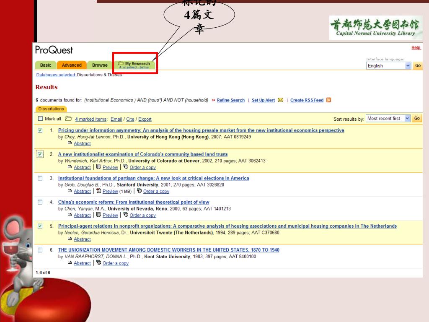Open the Sort results by dropdown
Image resolution: width=429 pixels, height=322 pixels.
[388, 119]
